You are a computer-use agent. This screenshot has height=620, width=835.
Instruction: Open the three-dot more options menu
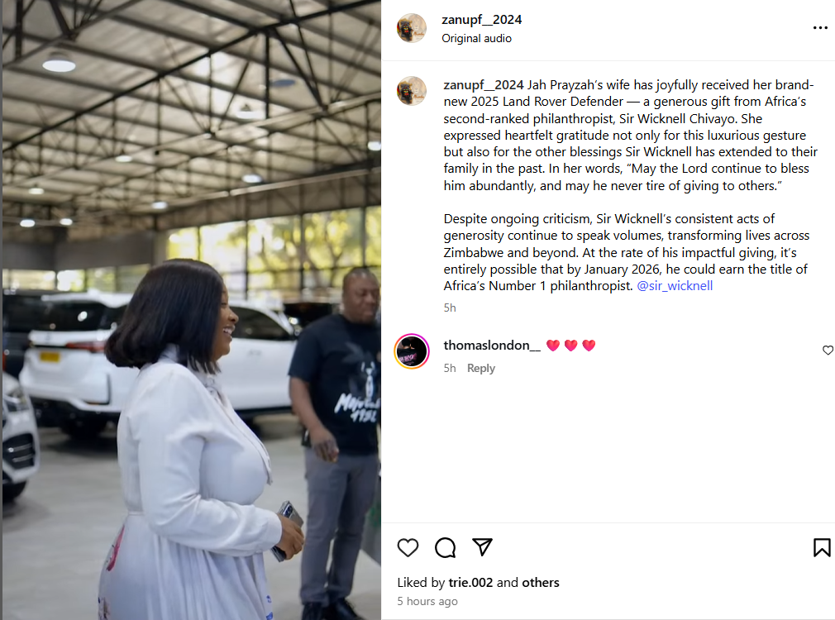[820, 28]
